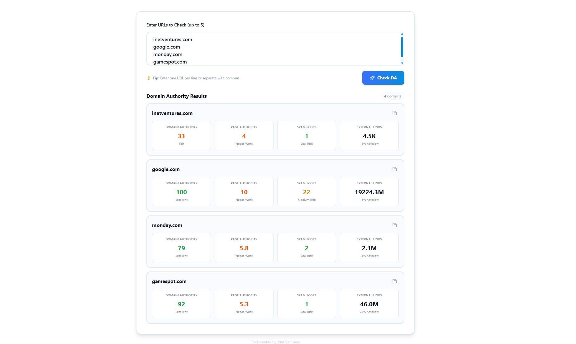Select inetventures.com External Links 4.5K

[x=369, y=136]
